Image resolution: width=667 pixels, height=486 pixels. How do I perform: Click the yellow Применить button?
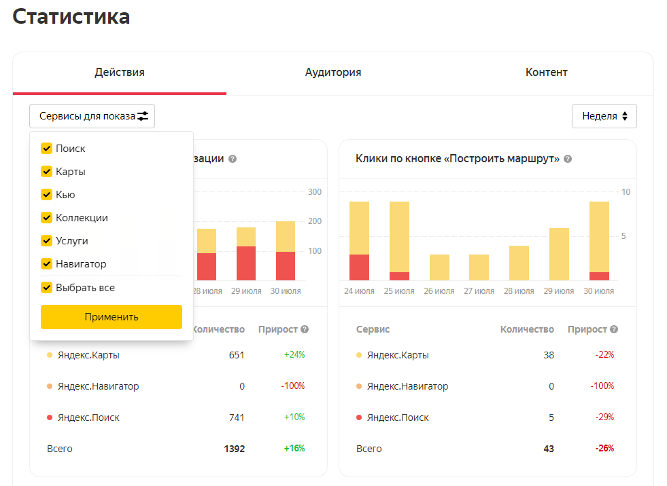click(112, 317)
